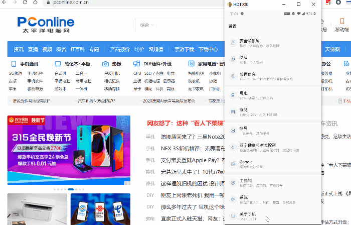This screenshot has height=225, width=351.
Task: Click the 5G carrier phones thumbnail image
Action: tap(100, 209)
